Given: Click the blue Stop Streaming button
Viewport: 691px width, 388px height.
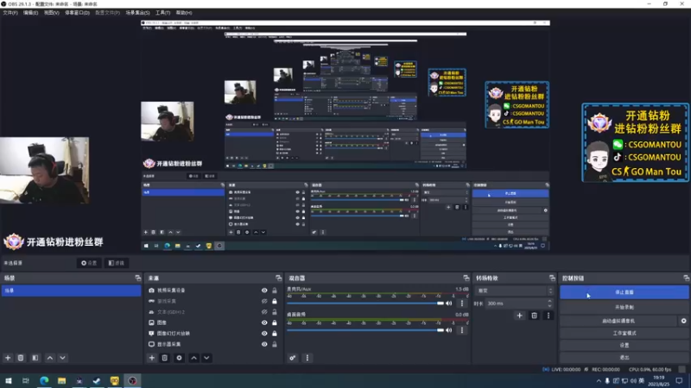Looking at the screenshot, I should coord(624,292).
